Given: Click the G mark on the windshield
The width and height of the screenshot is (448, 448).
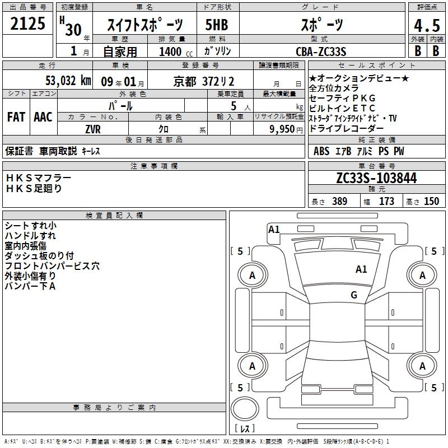Looking at the screenshot, I should (x=354, y=295).
